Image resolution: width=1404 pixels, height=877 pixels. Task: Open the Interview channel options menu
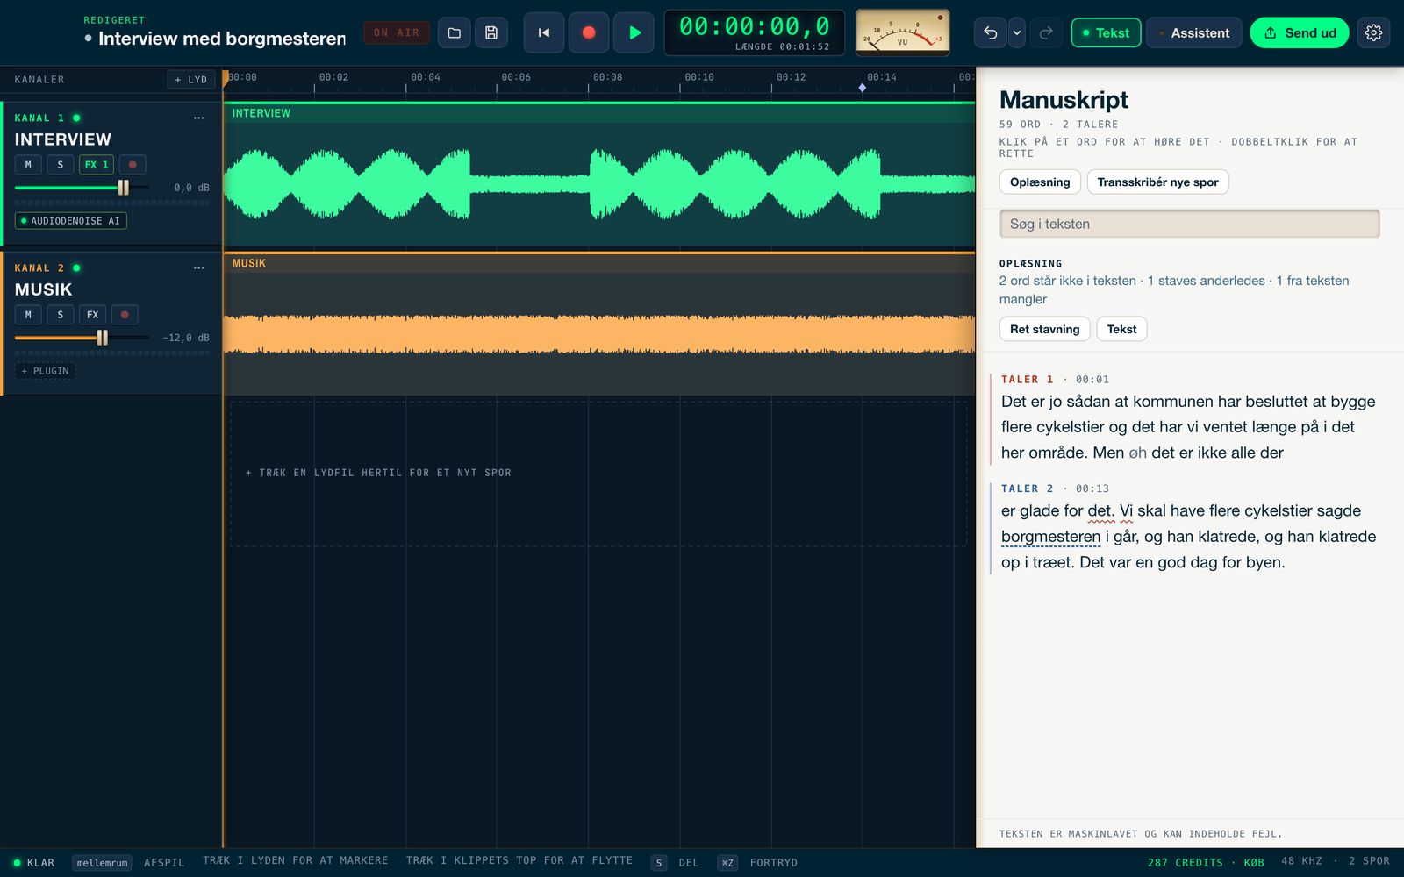[x=199, y=118]
